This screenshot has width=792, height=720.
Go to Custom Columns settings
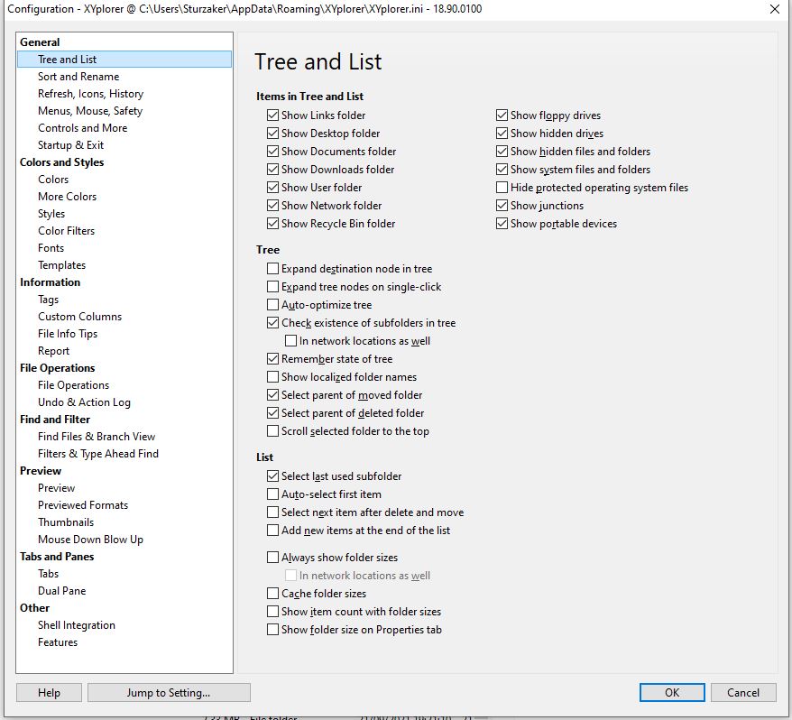79,317
